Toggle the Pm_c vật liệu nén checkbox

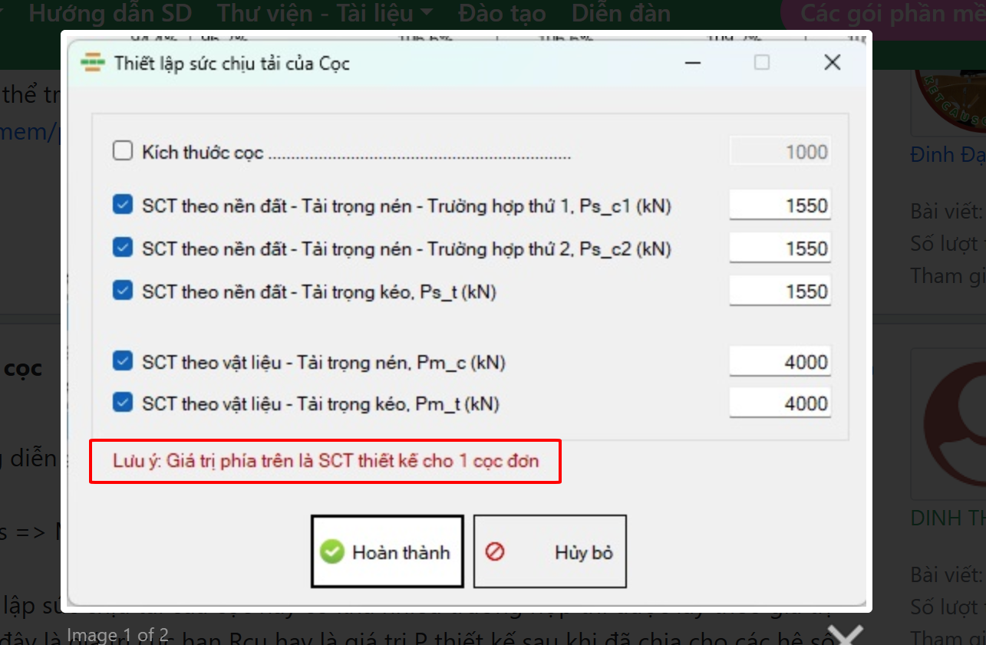click(123, 362)
